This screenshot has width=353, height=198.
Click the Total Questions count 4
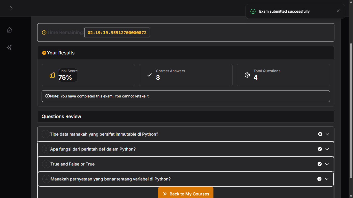pos(256,78)
